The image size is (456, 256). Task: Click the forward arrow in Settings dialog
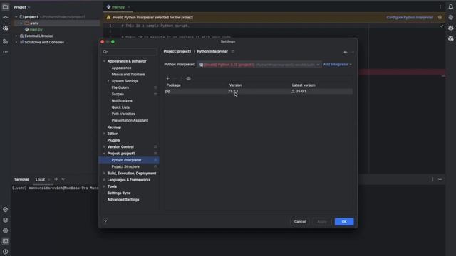tap(353, 52)
